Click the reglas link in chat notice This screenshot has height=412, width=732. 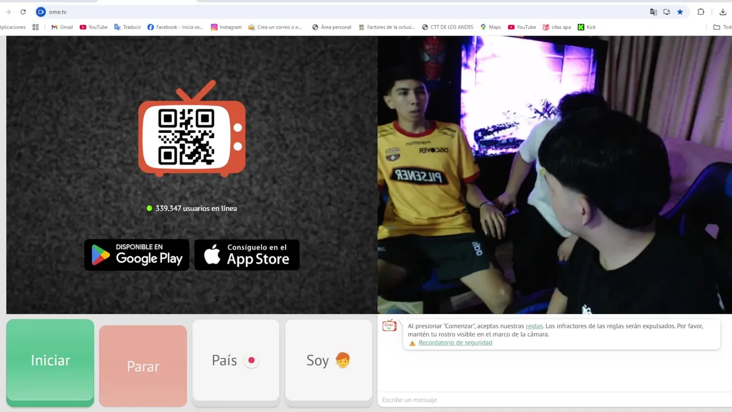coord(534,326)
